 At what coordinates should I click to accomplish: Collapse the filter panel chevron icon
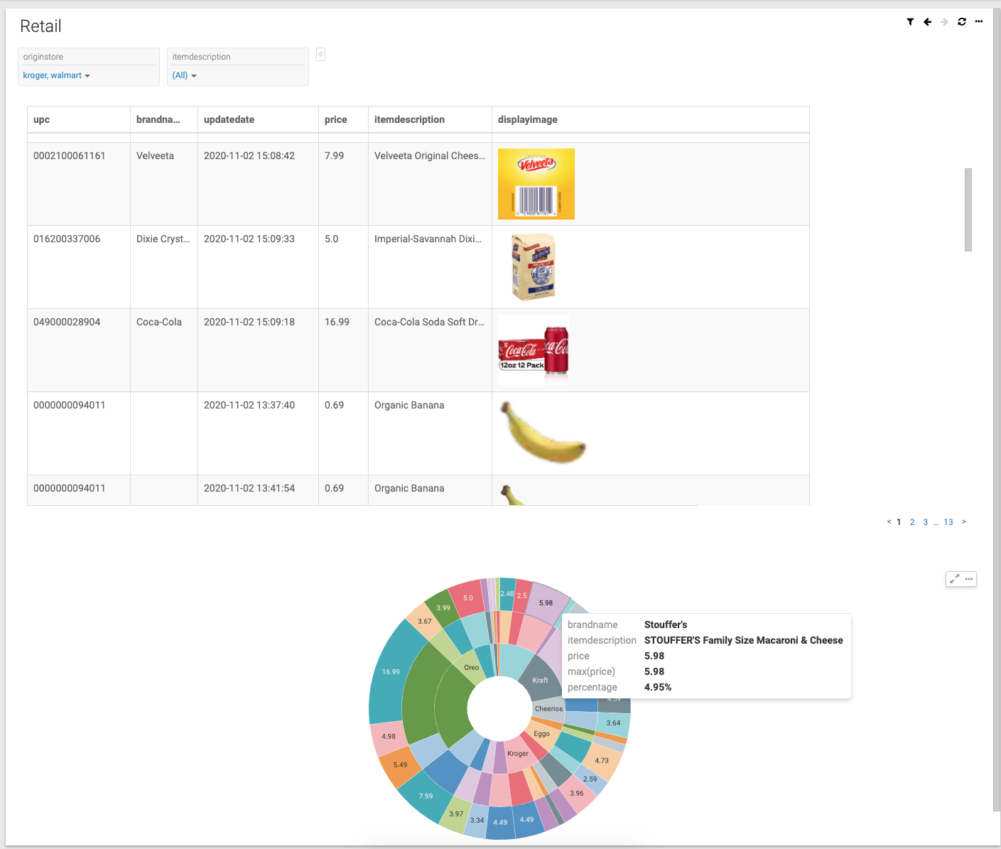[321, 54]
